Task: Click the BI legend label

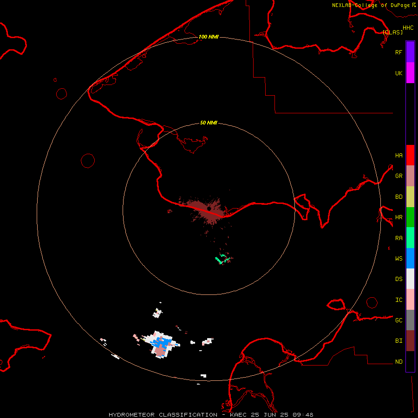Action: pos(398,341)
